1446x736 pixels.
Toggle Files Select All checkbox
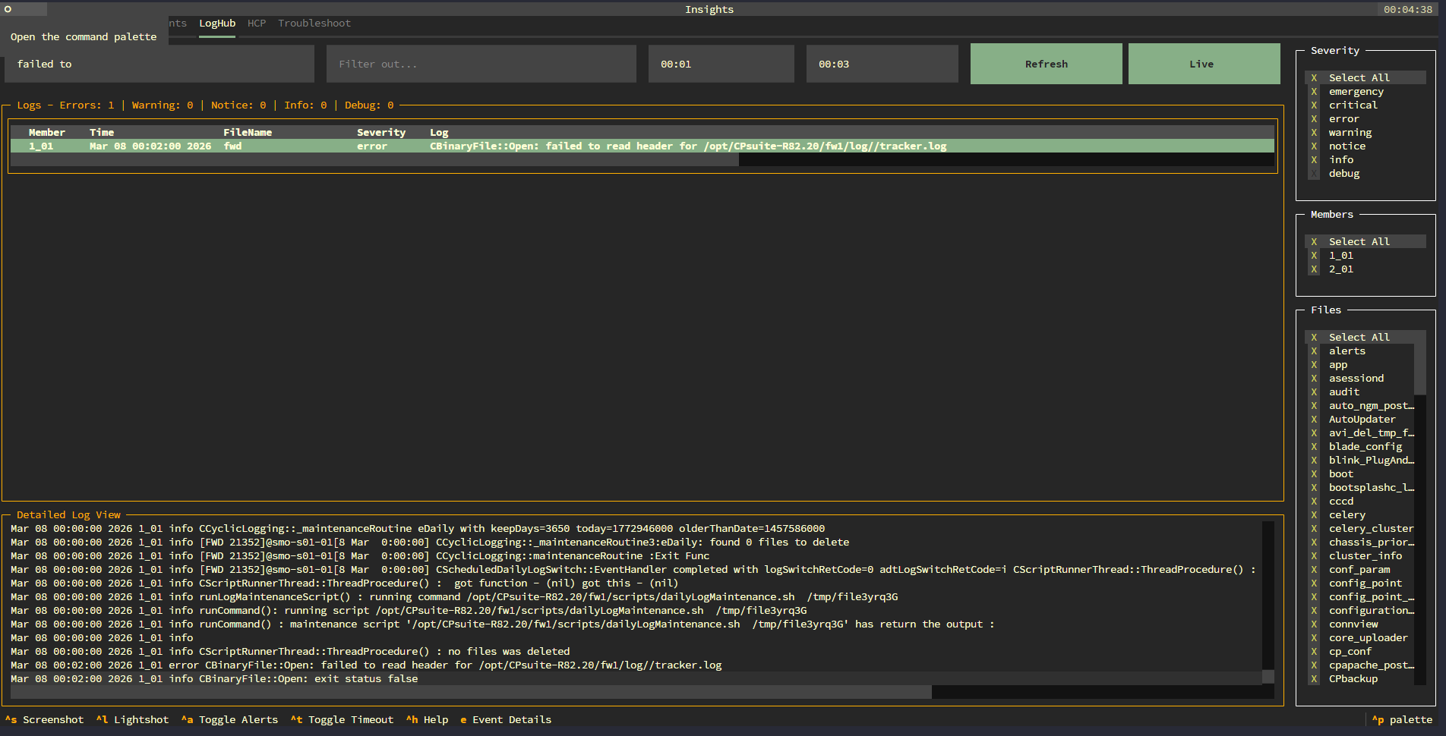coord(1314,338)
